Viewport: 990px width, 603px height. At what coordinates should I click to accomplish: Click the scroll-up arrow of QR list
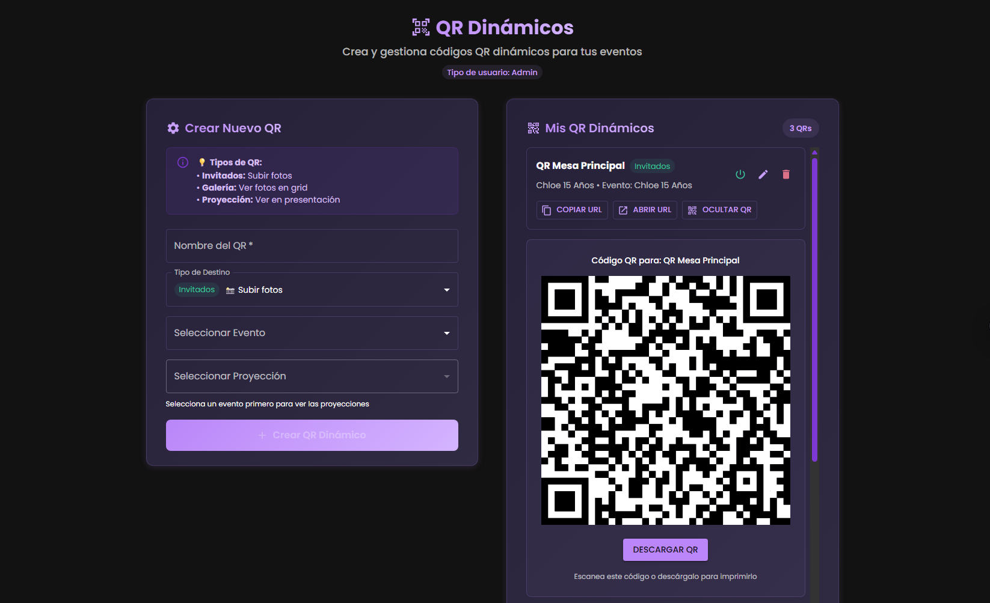pos(814,153)
